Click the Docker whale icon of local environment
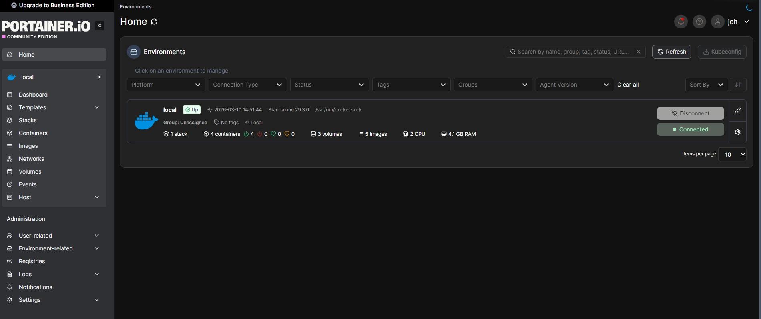The image size is (761, 319). point(146,121)
